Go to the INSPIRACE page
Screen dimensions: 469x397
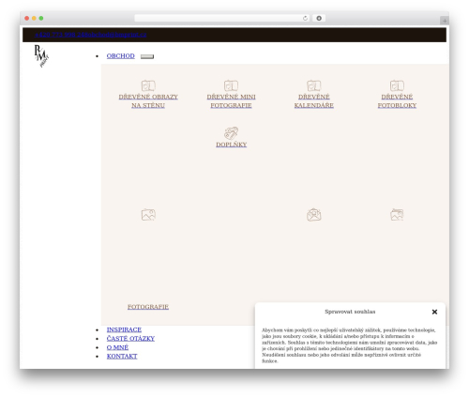click(x=124, y=329)
